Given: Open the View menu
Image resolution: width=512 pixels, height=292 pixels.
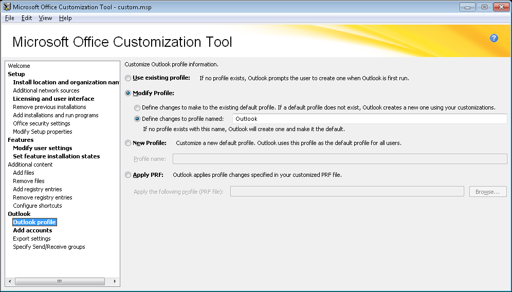Looking at the screenshot, I should pyautogui.click(x=45, y=18).
